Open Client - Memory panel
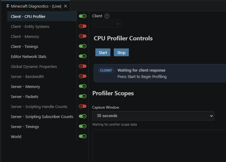Screen dimensions: 226x162 coord(42,36)
